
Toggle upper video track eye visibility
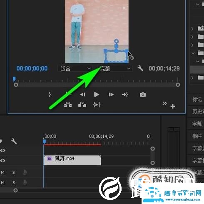point(2,150)
